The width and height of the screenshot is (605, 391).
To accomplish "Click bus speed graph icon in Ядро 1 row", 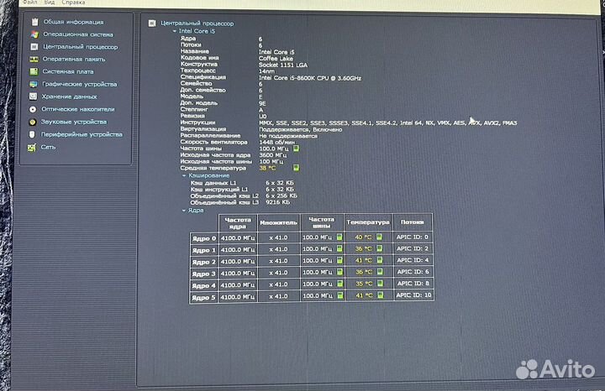I will (339, 249).
